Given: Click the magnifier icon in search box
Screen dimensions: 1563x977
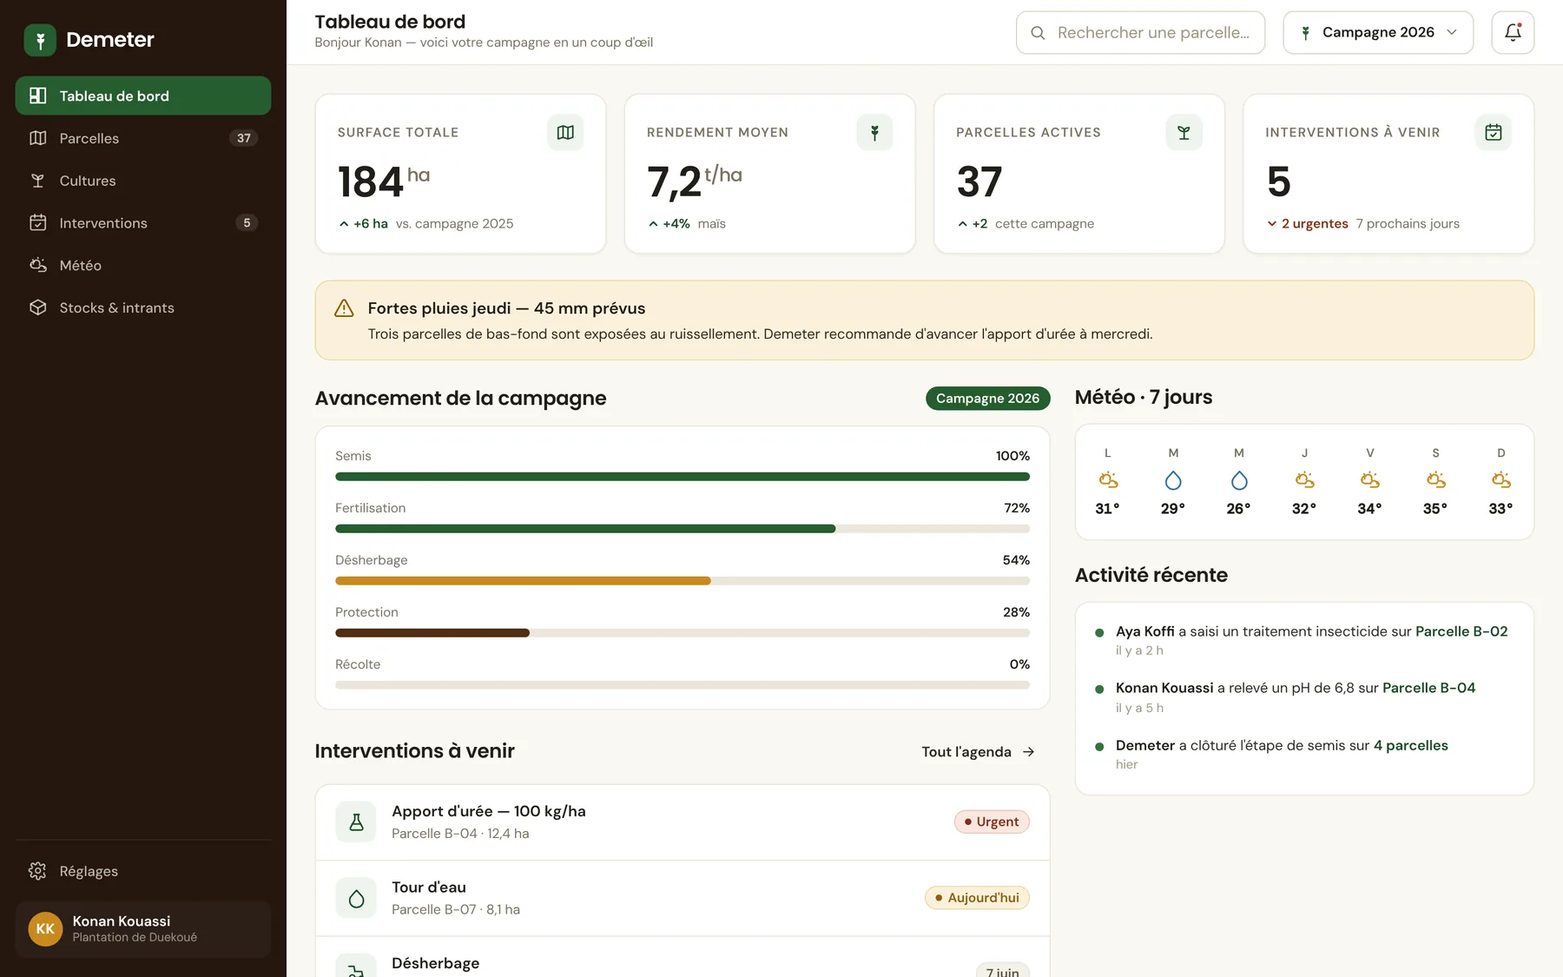Looking at the screenshot, I should 1038,33.
